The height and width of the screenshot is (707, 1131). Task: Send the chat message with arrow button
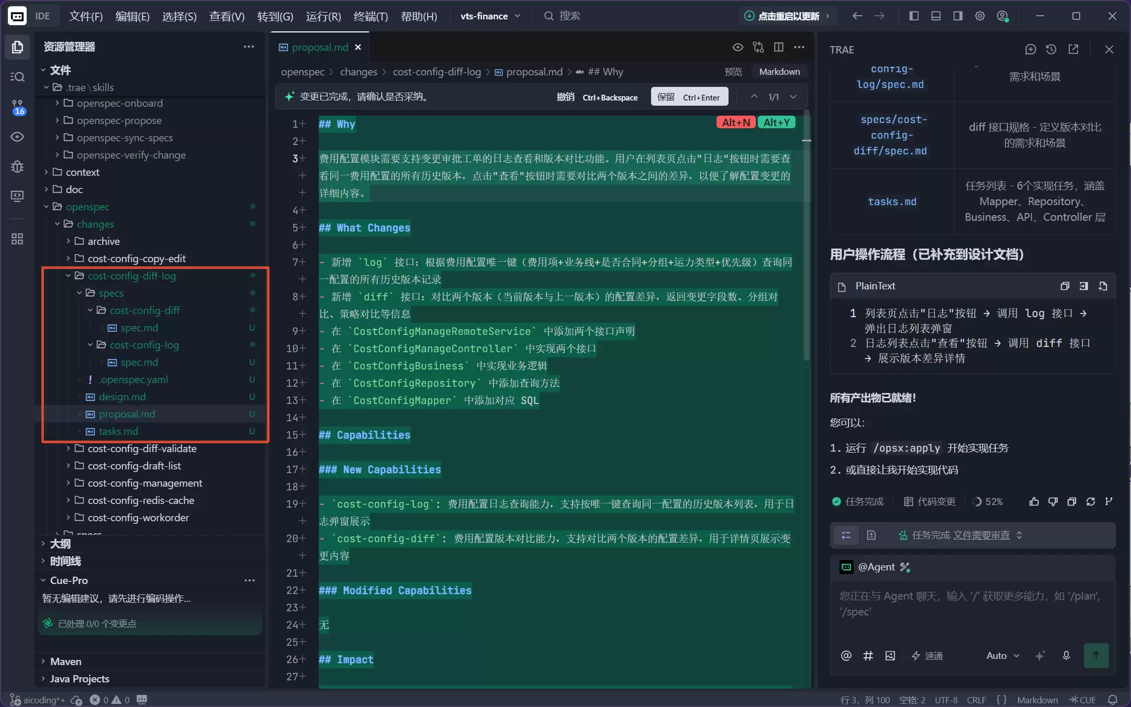[x=1096, y=656]
